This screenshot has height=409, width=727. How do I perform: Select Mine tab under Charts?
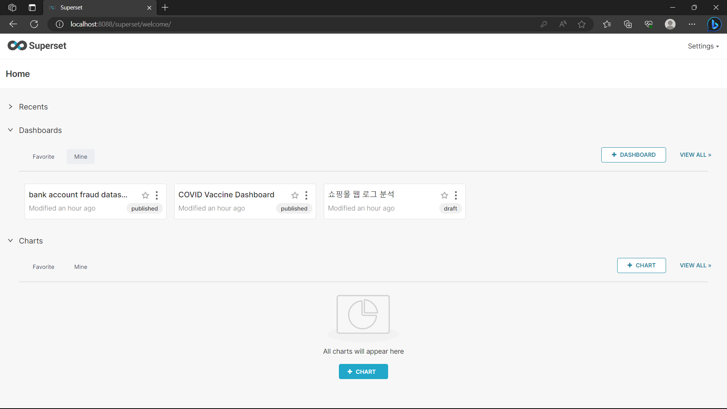[x=81, y=267]
